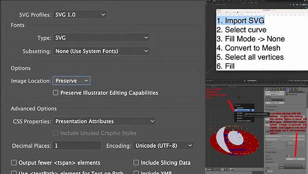Open the Subsetting dropdown
This screenshot has height=174, width=308.
click(x=101, y=51)
